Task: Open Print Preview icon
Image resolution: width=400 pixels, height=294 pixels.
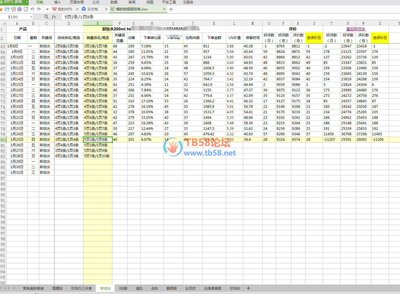Action: click(26, 9)
